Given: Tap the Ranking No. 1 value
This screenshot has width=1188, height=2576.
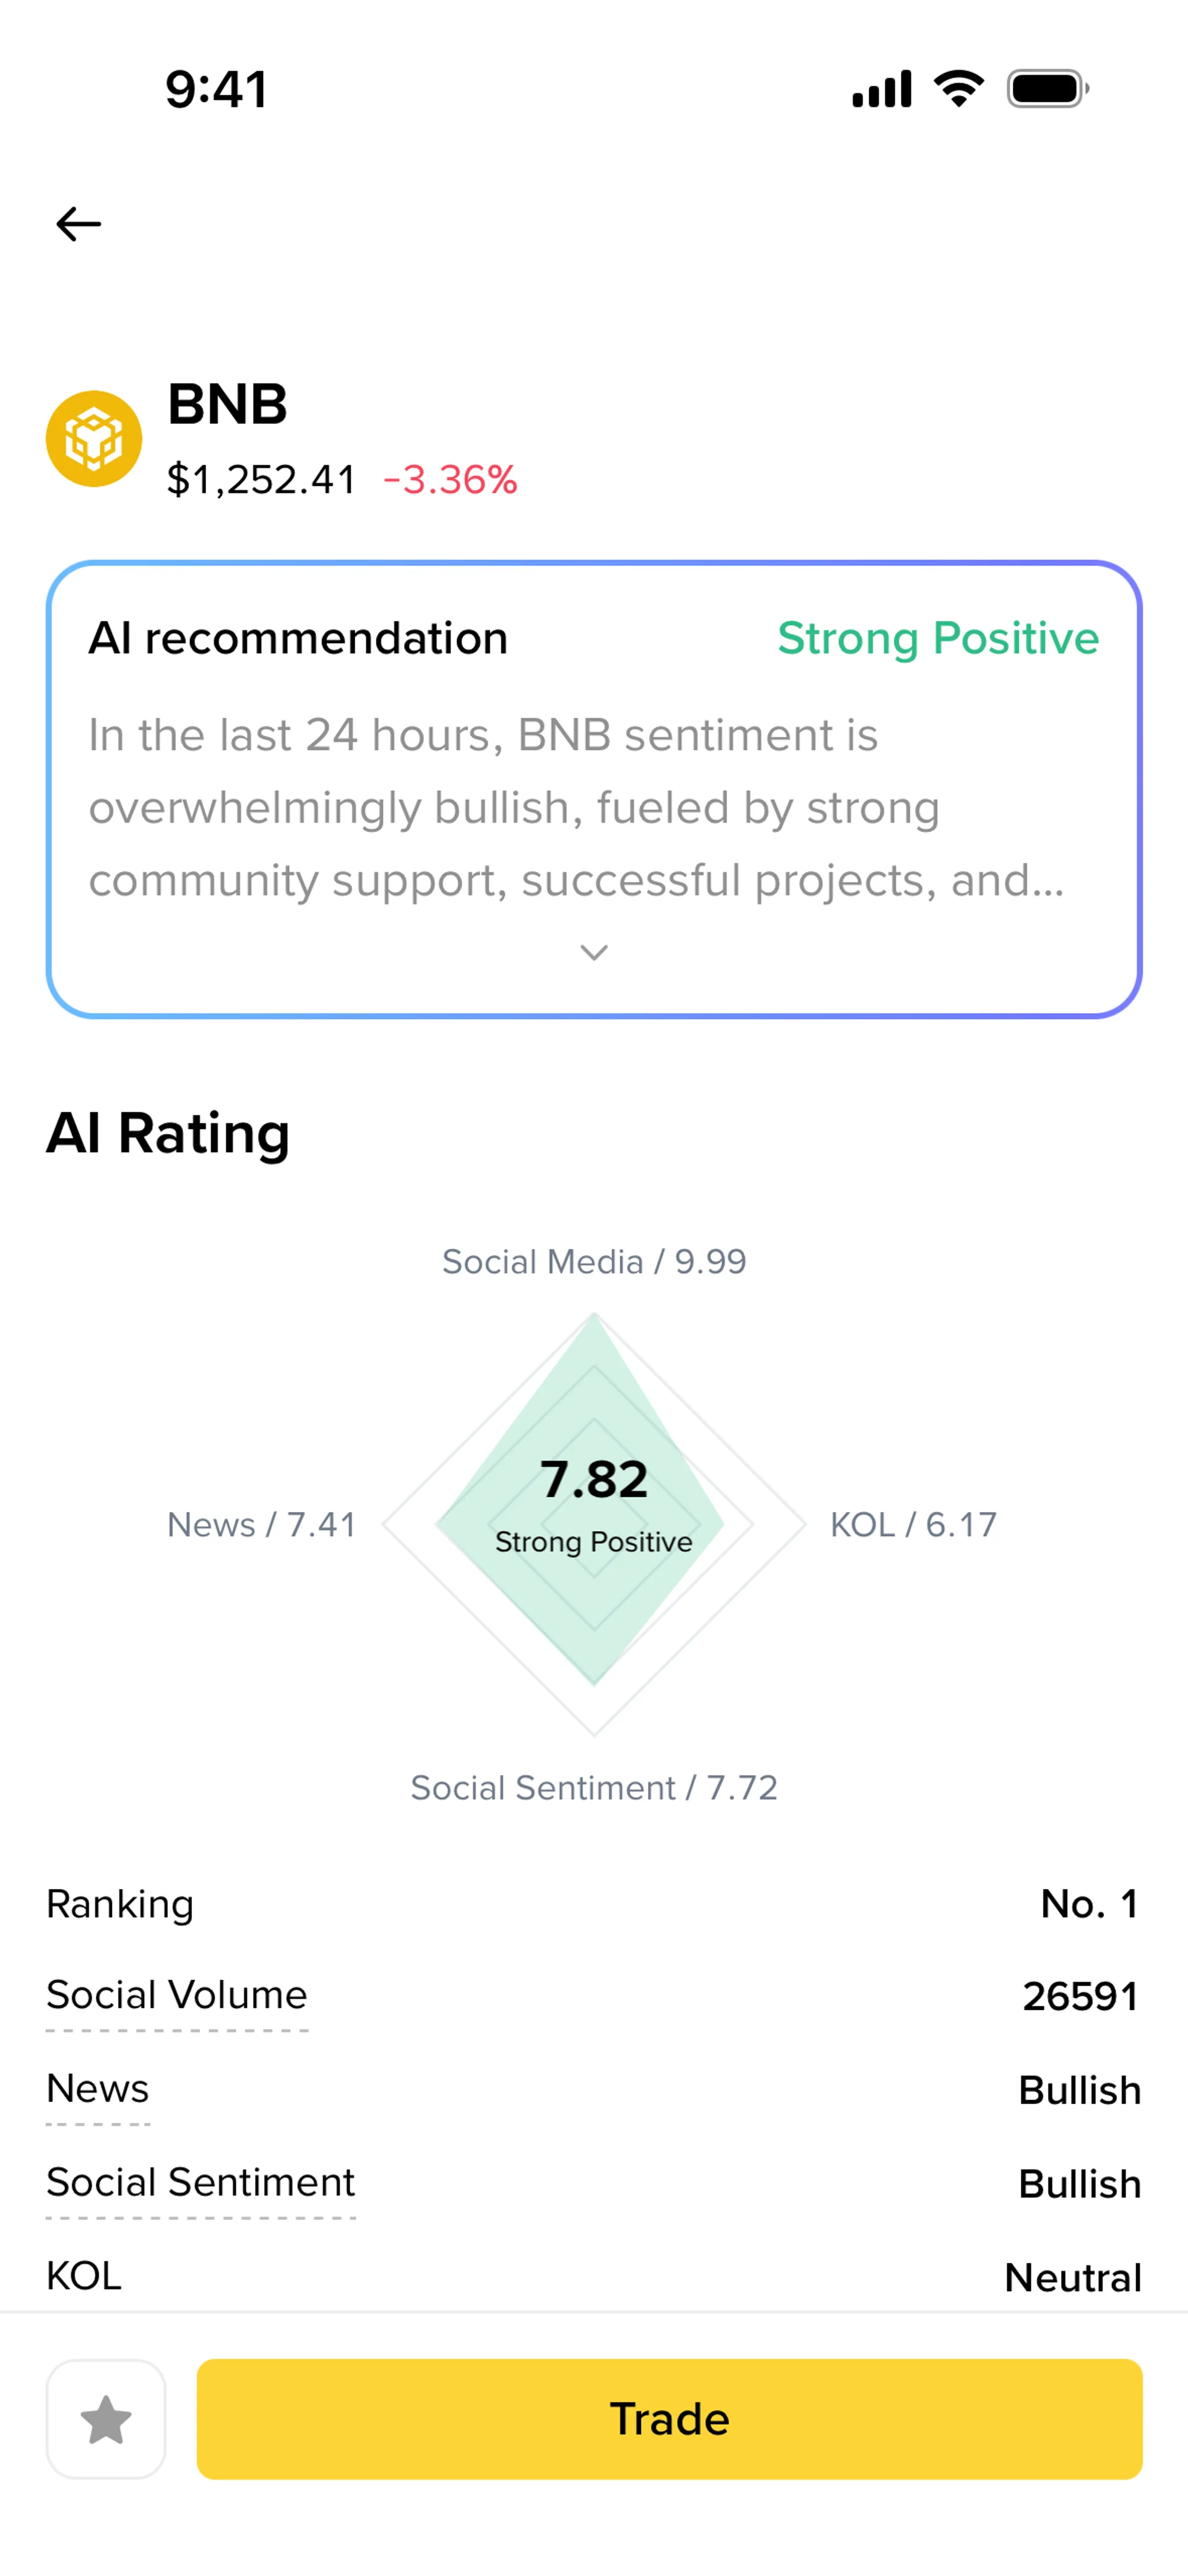Looking at the screenshot, I should [x=1090, y=1904].
